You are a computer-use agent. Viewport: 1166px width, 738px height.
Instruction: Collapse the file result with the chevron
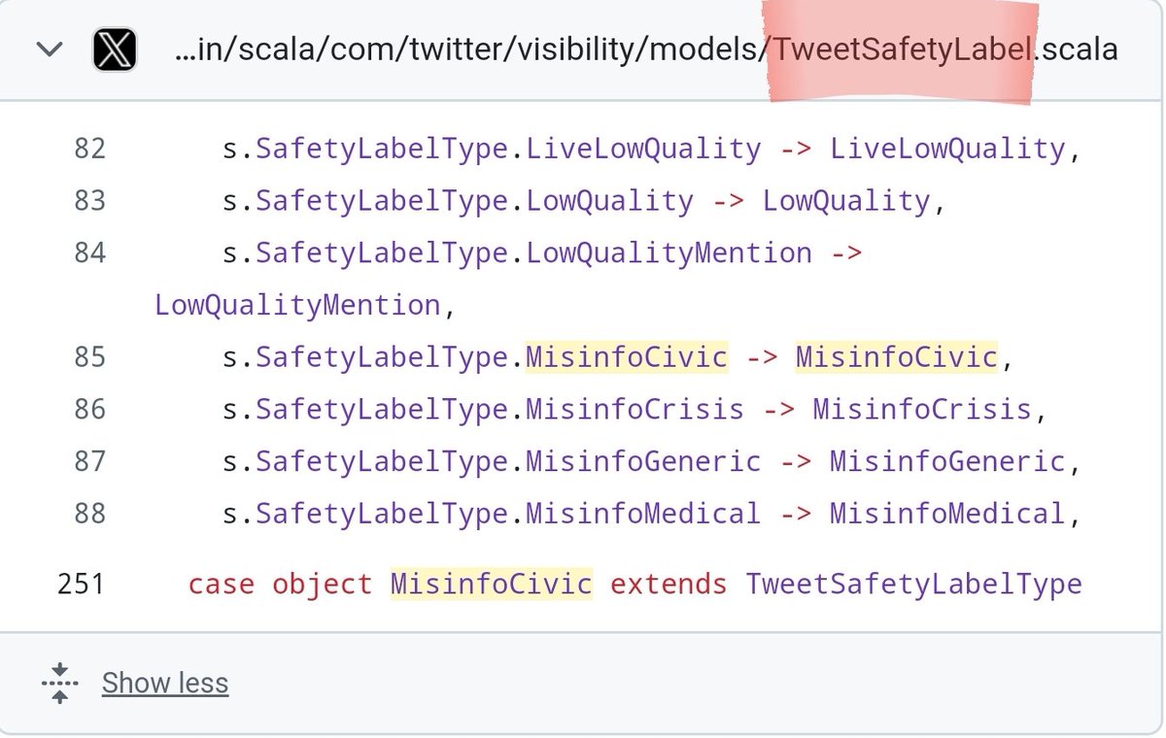pyautogui.click(x=49, y=50)
